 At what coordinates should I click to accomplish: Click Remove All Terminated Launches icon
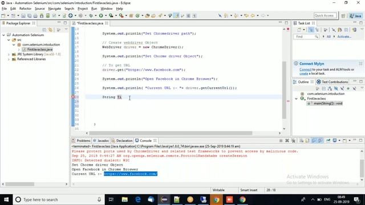point(293,141)
